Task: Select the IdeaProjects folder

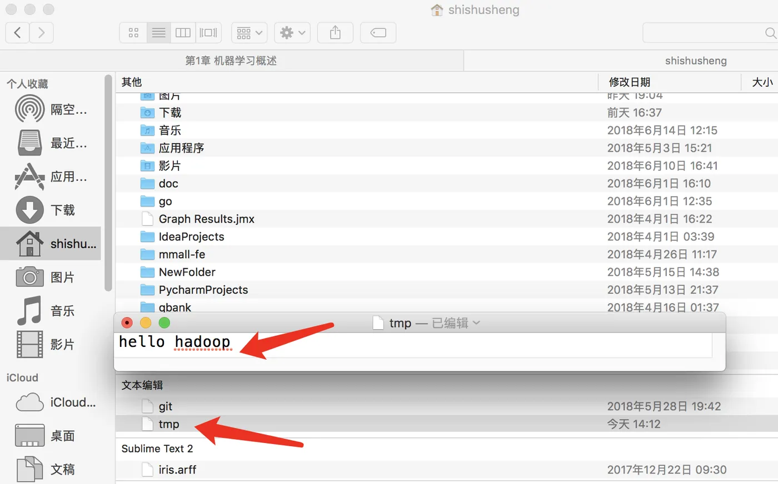Action: (x=447, y=237)
